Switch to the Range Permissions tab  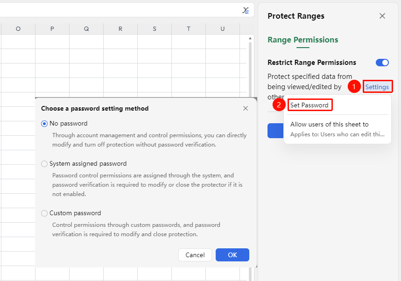click(303, 40)
